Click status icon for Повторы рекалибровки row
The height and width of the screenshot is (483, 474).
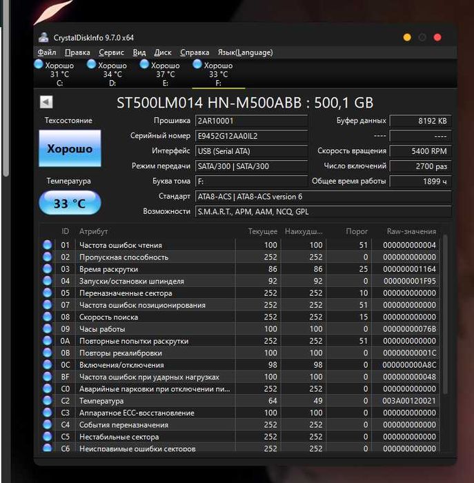coord(47,353)
